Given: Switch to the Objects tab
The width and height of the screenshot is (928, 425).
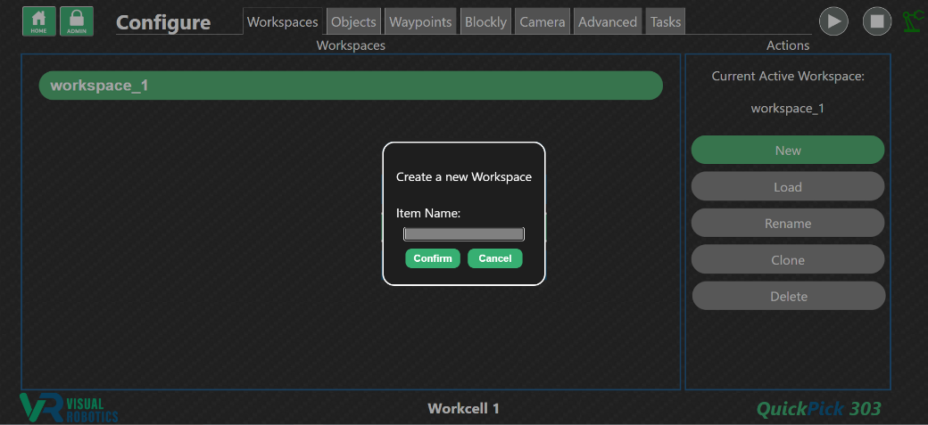Looking at the screenshot, I should coord(353,22).
